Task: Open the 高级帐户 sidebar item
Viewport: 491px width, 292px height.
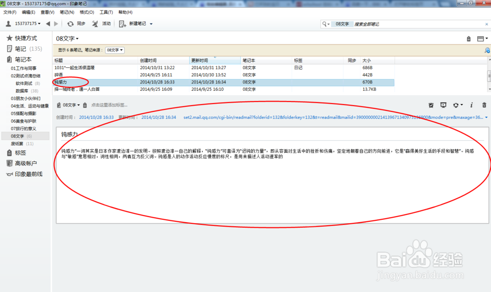Action: (22, 162)
